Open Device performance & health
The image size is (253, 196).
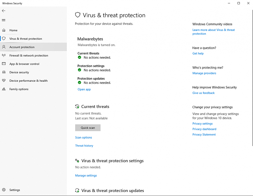point(33,81)
